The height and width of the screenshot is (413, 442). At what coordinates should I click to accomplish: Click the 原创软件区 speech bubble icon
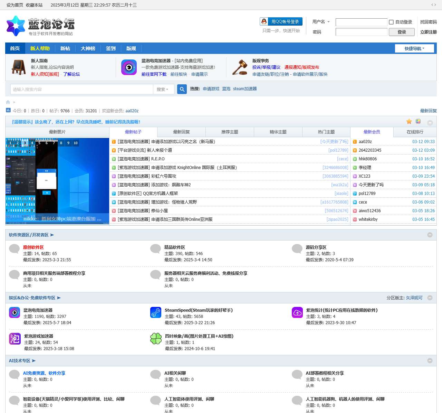point(14,249)
